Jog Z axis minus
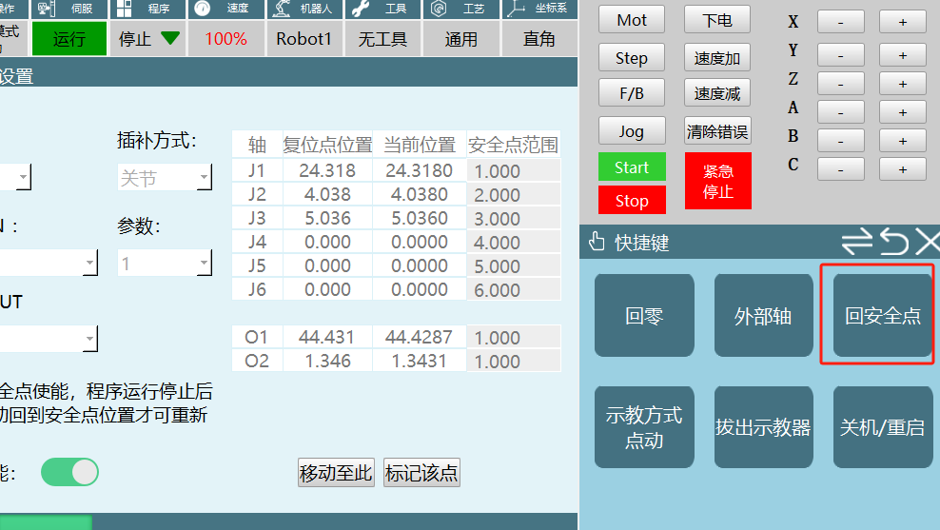 pyautogui.click(x=841, y=84)
